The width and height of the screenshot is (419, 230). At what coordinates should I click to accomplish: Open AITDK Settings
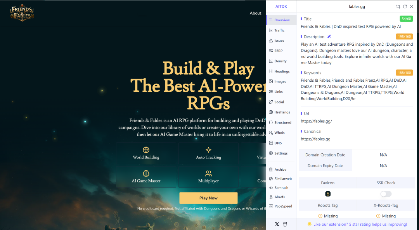pyautogui.click(x=281, y=153)
